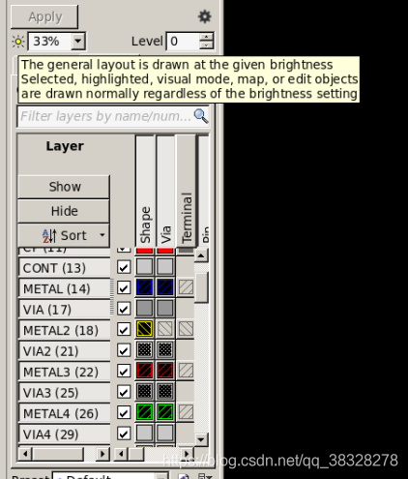Increase the Level value with up arrow
Screen dimensions: 408x479
pos(206,37)
